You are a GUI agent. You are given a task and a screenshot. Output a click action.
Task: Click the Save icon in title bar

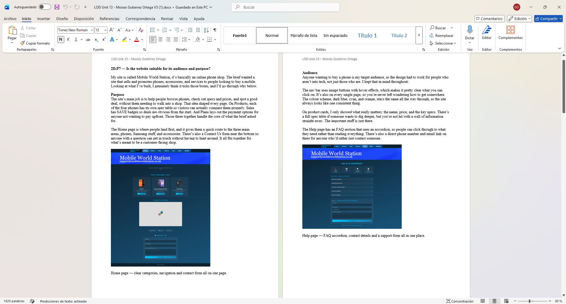[x=57, y=7]
